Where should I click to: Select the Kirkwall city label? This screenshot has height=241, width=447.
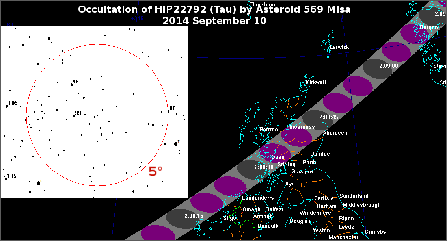(316, 82)
